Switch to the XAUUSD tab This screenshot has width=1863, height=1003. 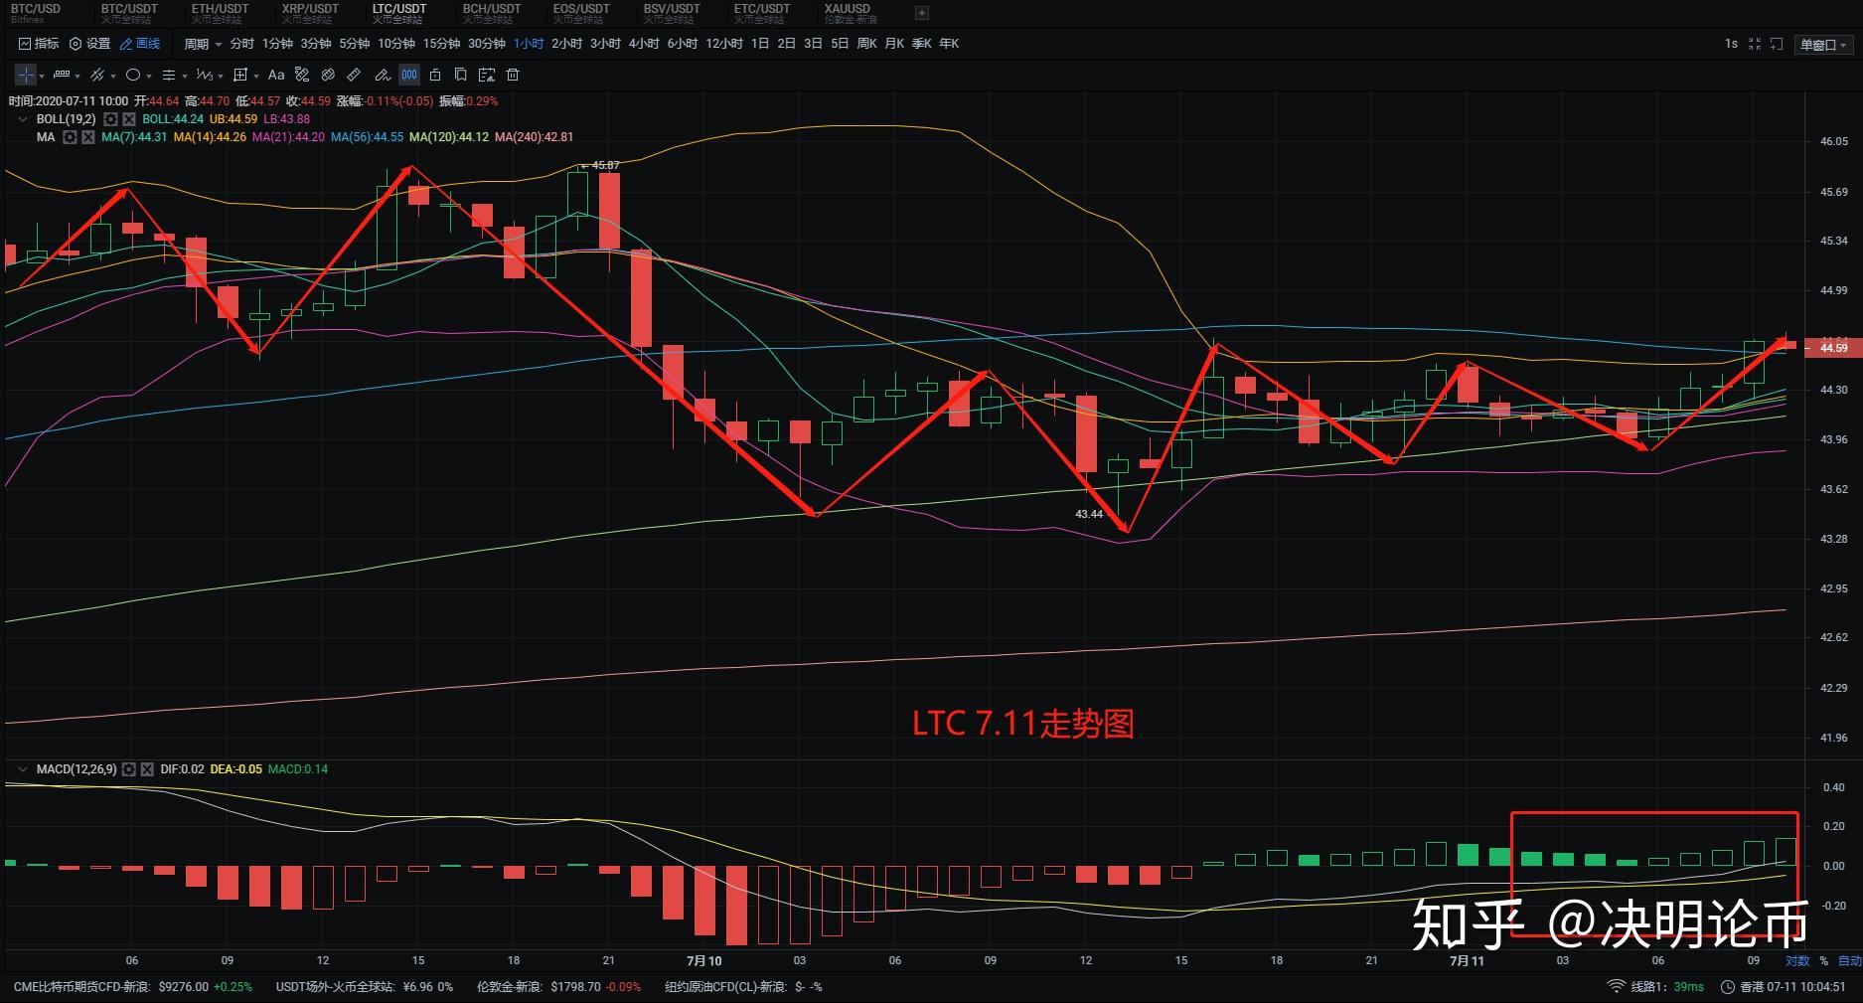pos(851,13)
